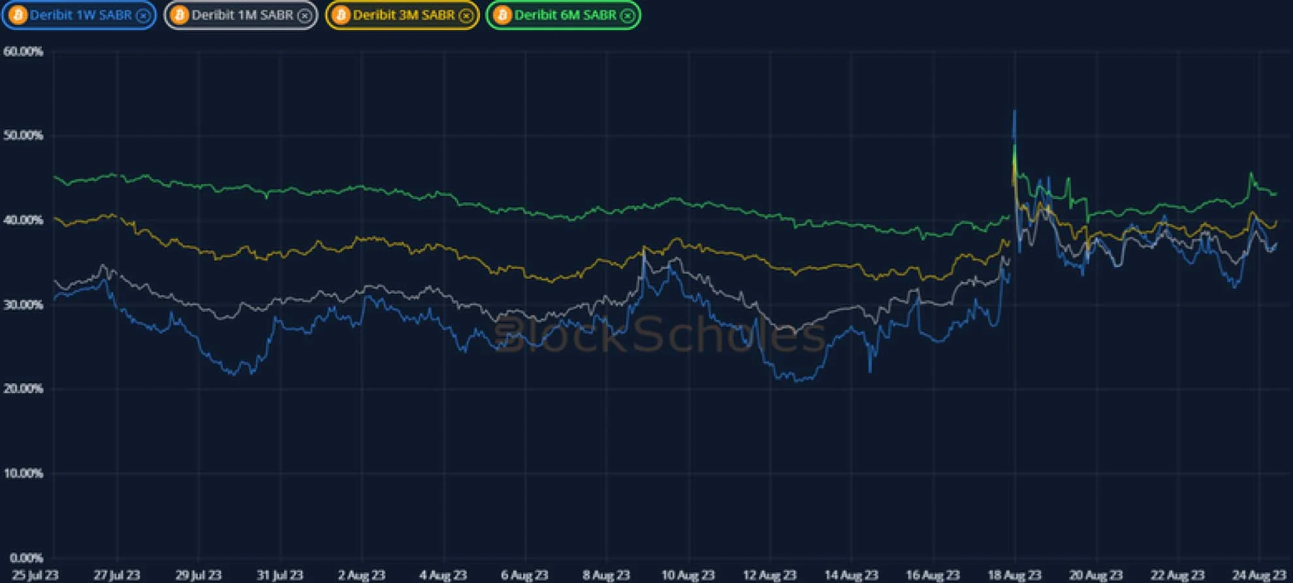Click the 18 Aug 23 date label
Image resolution: width=1293 pixels, height=583 pixels.
pos(1014,575)
